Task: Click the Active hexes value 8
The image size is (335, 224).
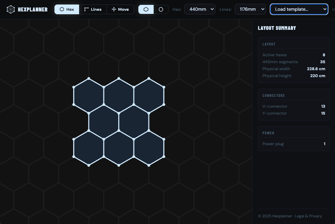Action: (x=324, y=55)
